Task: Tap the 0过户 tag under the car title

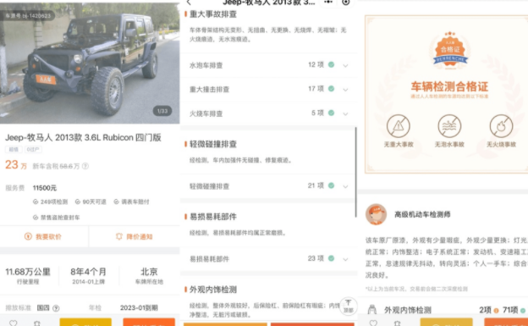Action: click(x=33, y=149)
